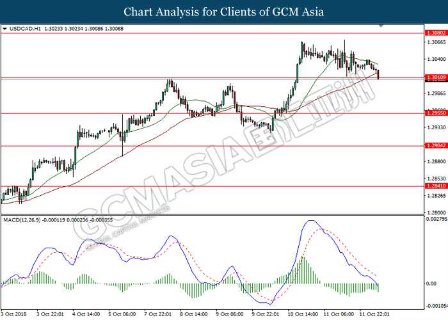Click the chart shift marker triangle at top
Viewport: 448px width, 320px height.
click(x=381, y=26)
